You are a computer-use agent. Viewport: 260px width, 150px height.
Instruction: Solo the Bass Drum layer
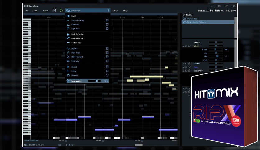[x=186, y=71]
